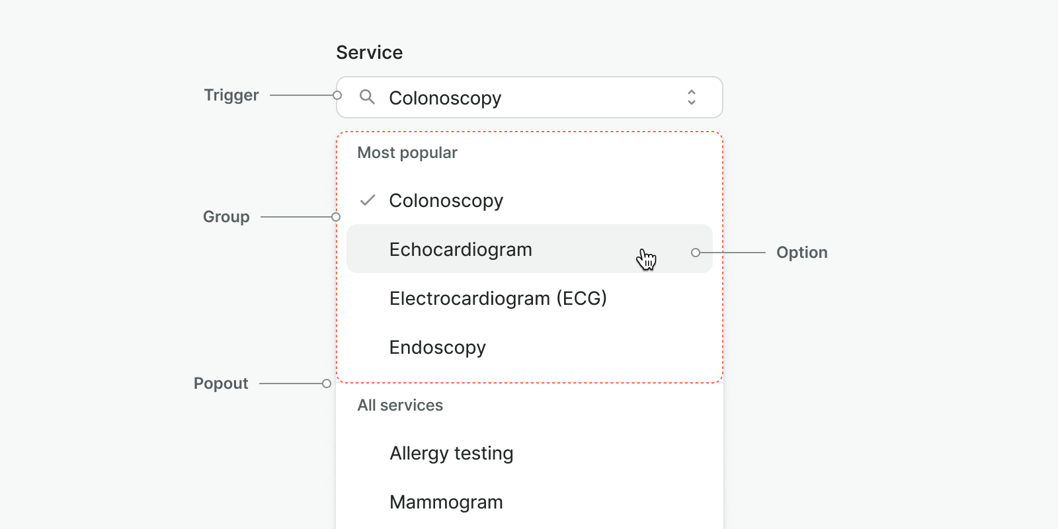
Task: Click the Group annotation label
Action: click(x=226, y=217)
